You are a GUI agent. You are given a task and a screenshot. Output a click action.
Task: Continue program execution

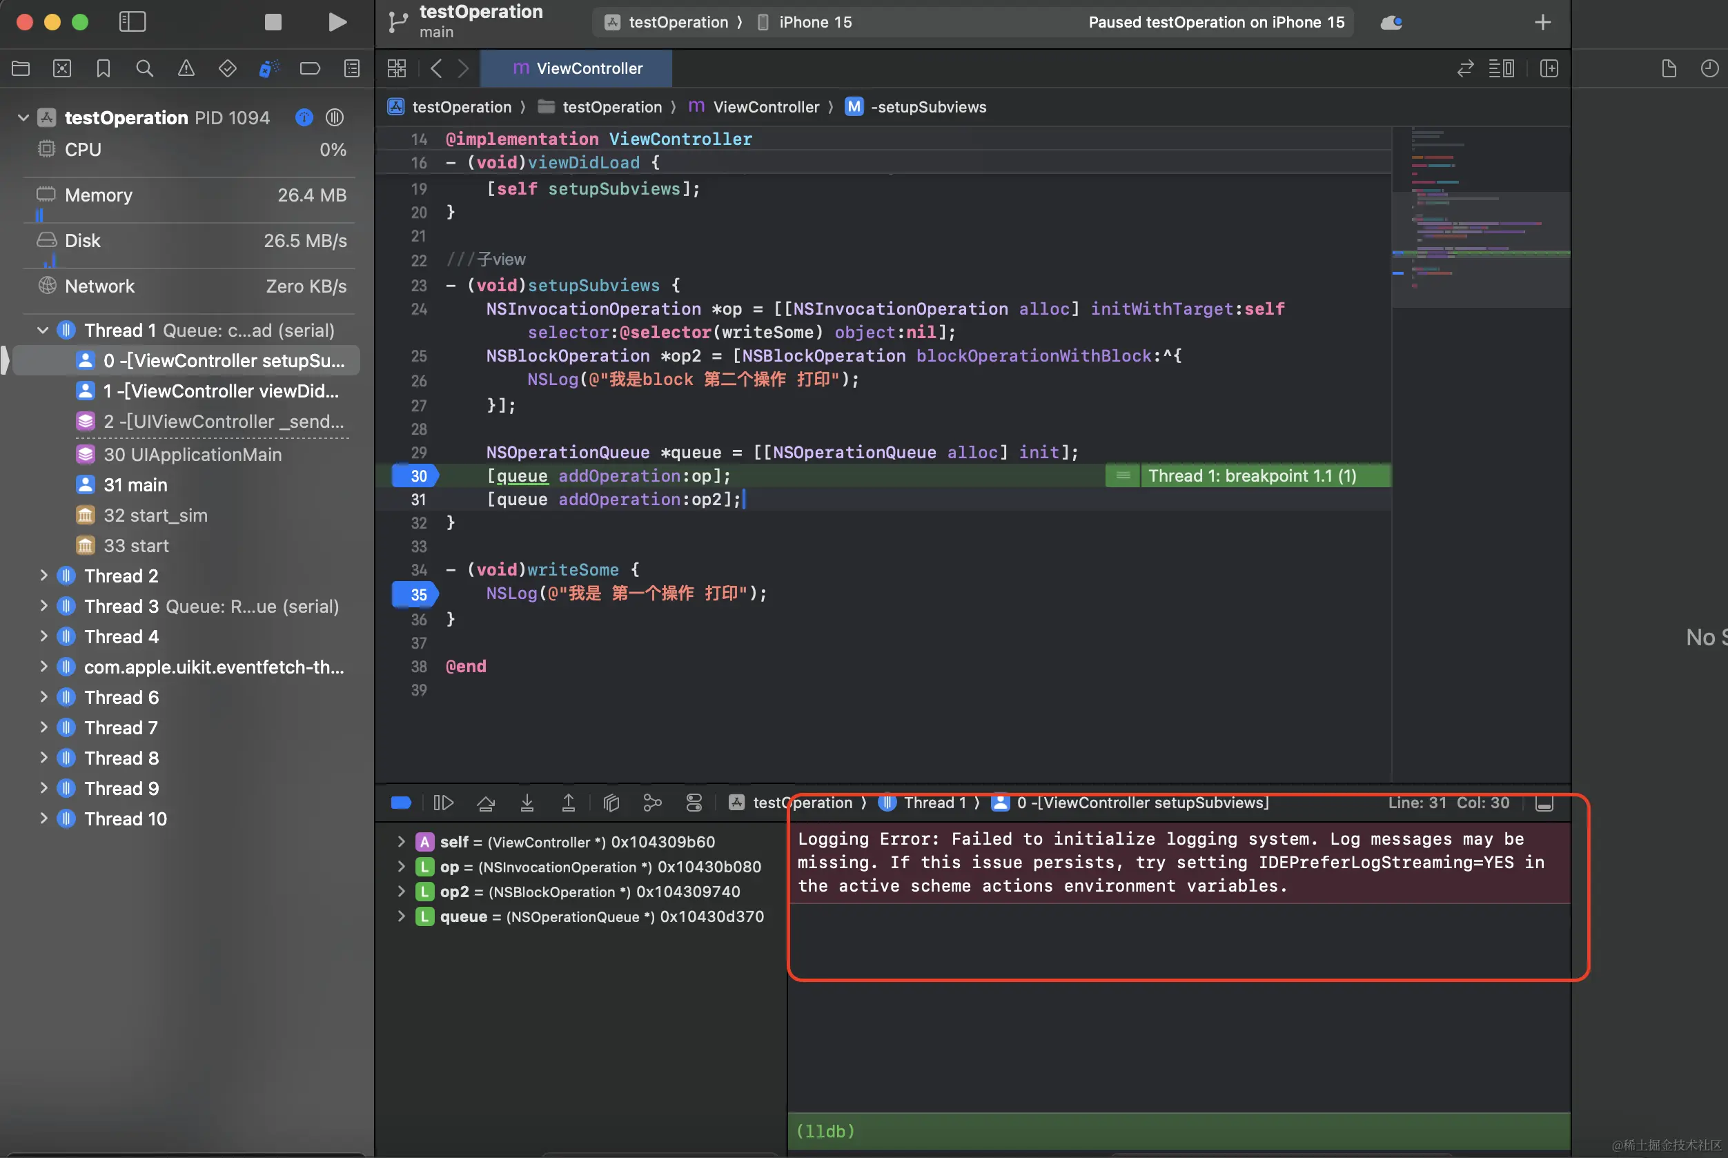[x=443, y=803]
